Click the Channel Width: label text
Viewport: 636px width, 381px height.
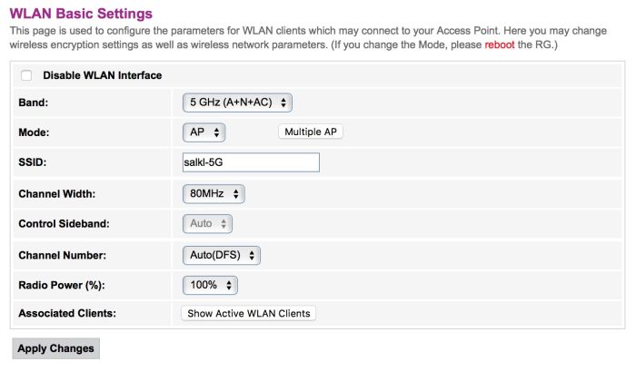pyautogui.click(x=56, y=194)
